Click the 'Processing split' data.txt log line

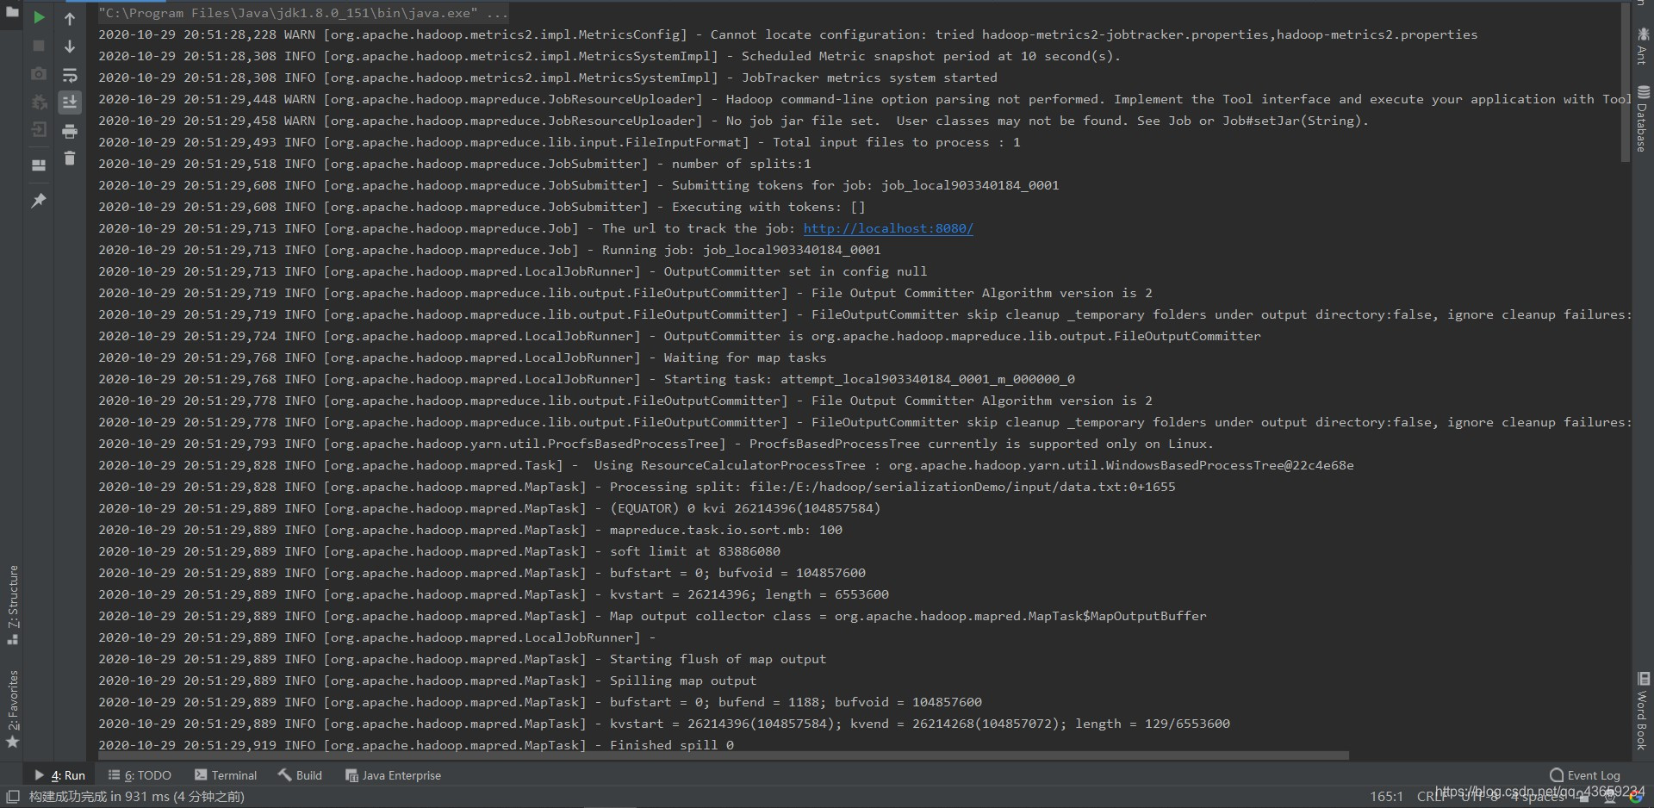tap(637, 487)
